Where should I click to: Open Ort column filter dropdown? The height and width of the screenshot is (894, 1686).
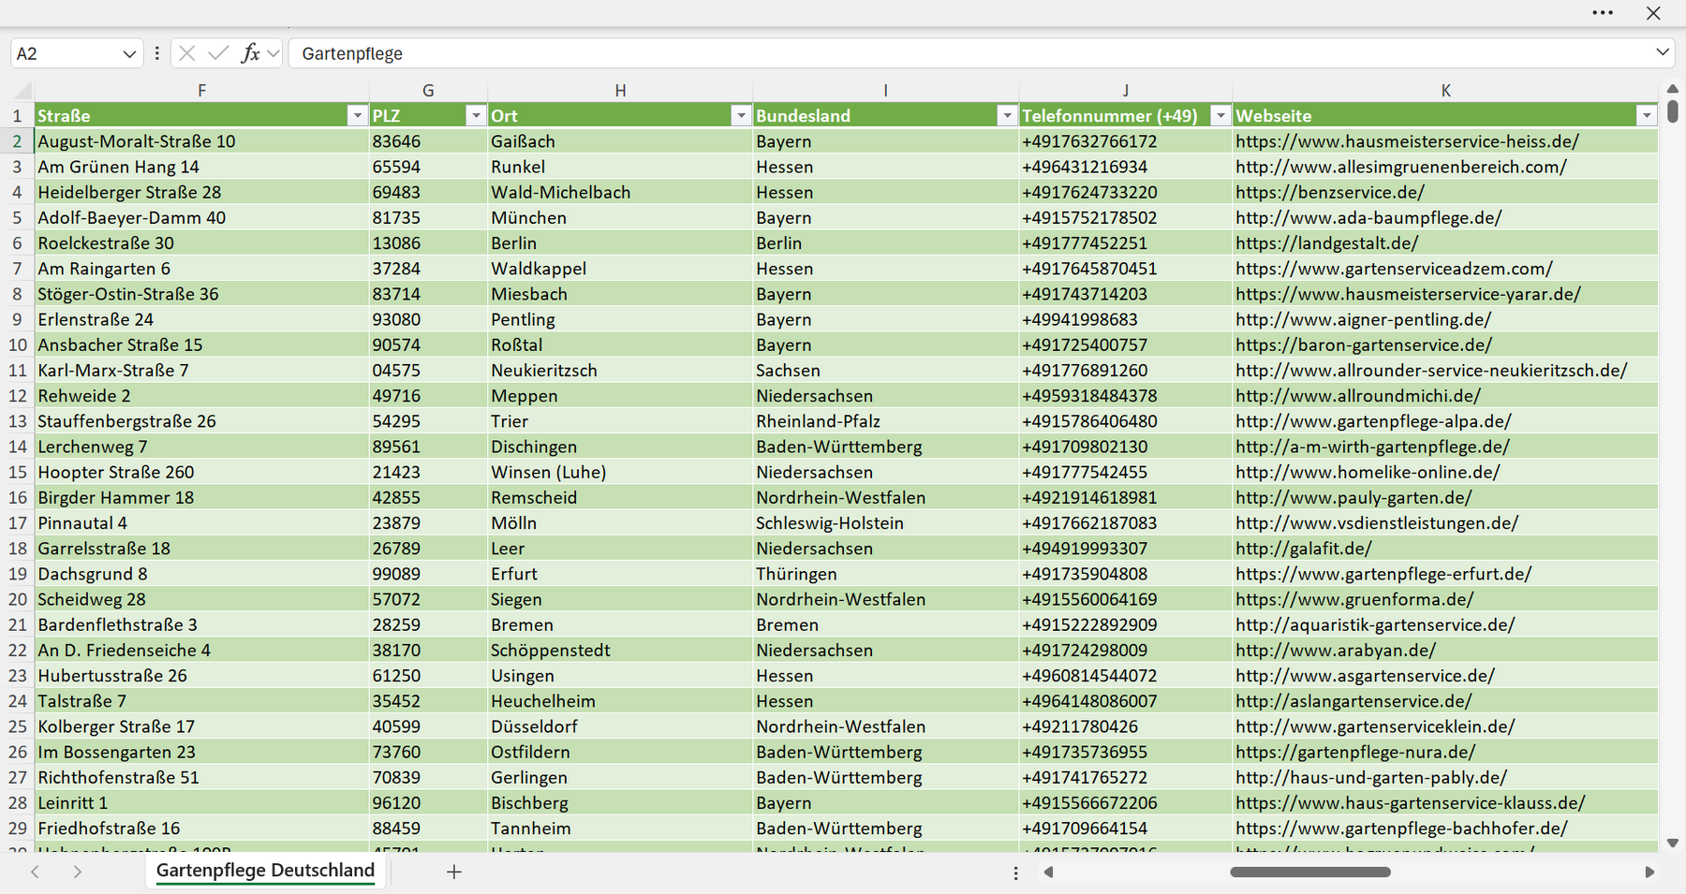(x=741, y=115)
